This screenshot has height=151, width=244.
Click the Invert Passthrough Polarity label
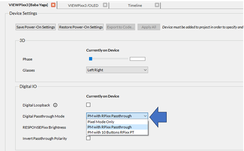pos(45,139)
